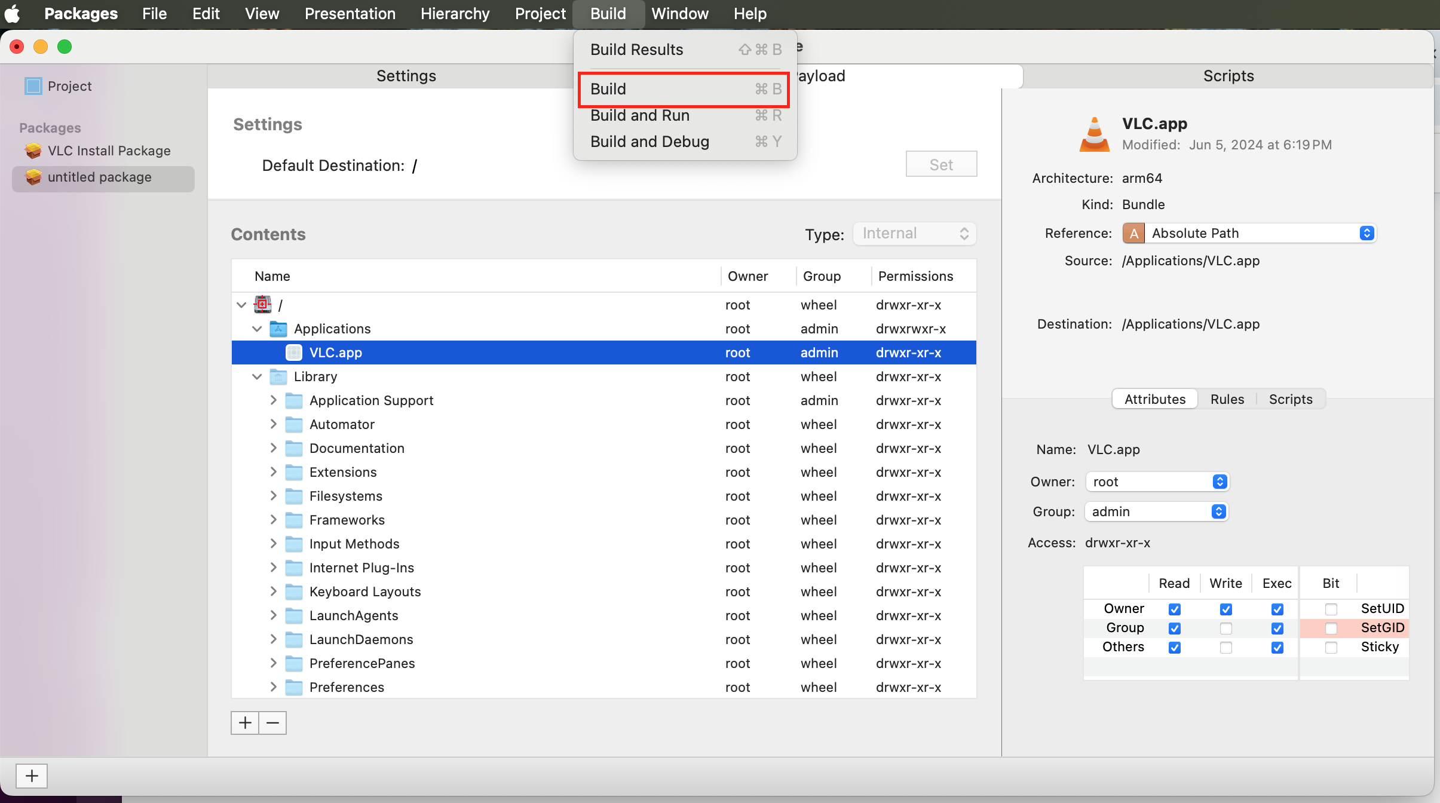Screen dimensions: 1440x803
Task: Select VLC Install Package box icon
Action: point(33,151)
